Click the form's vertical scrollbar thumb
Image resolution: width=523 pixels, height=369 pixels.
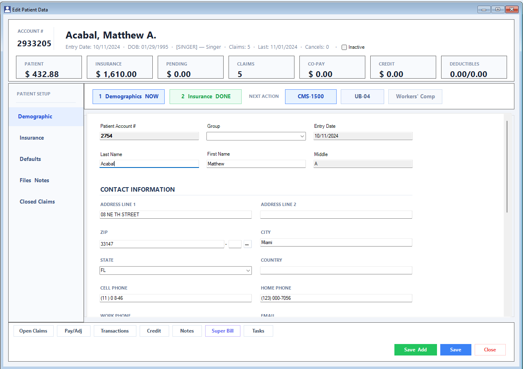(x=507, y=166)
